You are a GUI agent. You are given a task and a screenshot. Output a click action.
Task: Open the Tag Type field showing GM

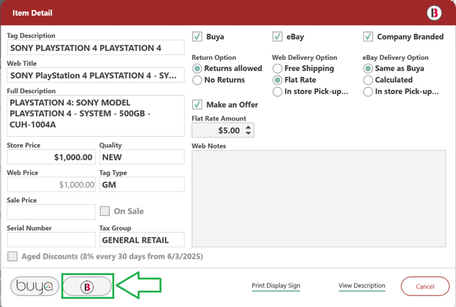click(x=142, y=184)
